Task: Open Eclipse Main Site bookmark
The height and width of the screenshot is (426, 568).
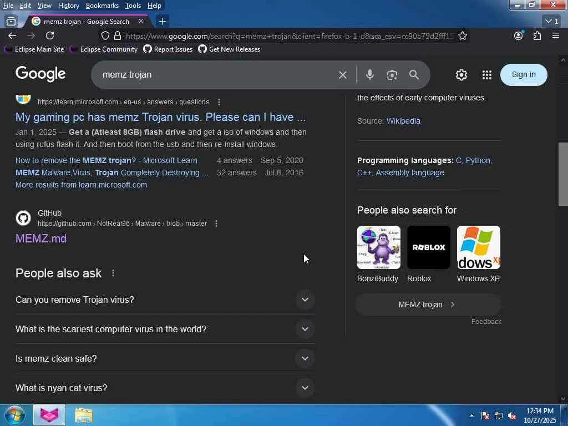Action: point(34,49)
